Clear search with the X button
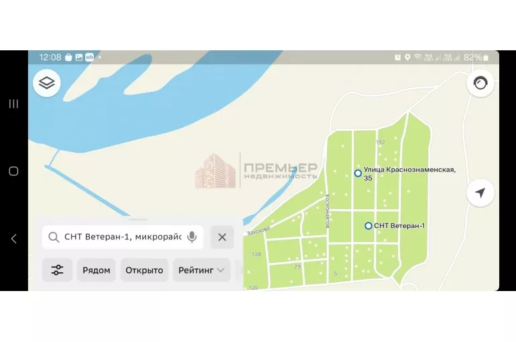Viewport: 516px width, 342px height. (222, 237)
